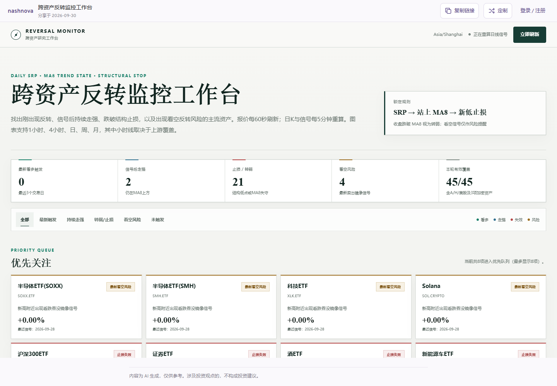Show the 未触发 tab
This screenshot has height=386, width=557.
158,220
